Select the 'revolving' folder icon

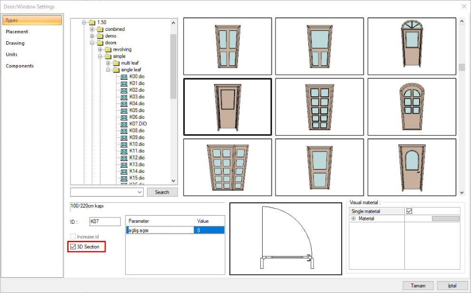pos(108,49)
